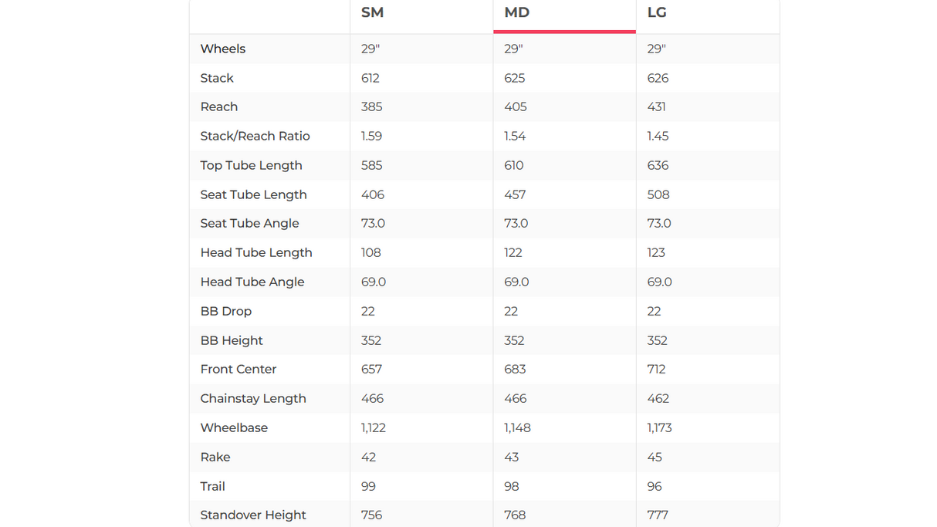
Task: Click the MD Stack value 625
Action: 514,78
